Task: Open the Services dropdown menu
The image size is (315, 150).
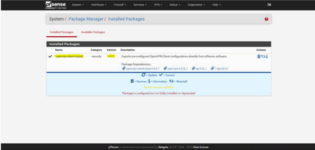Action: pos(140,5)
